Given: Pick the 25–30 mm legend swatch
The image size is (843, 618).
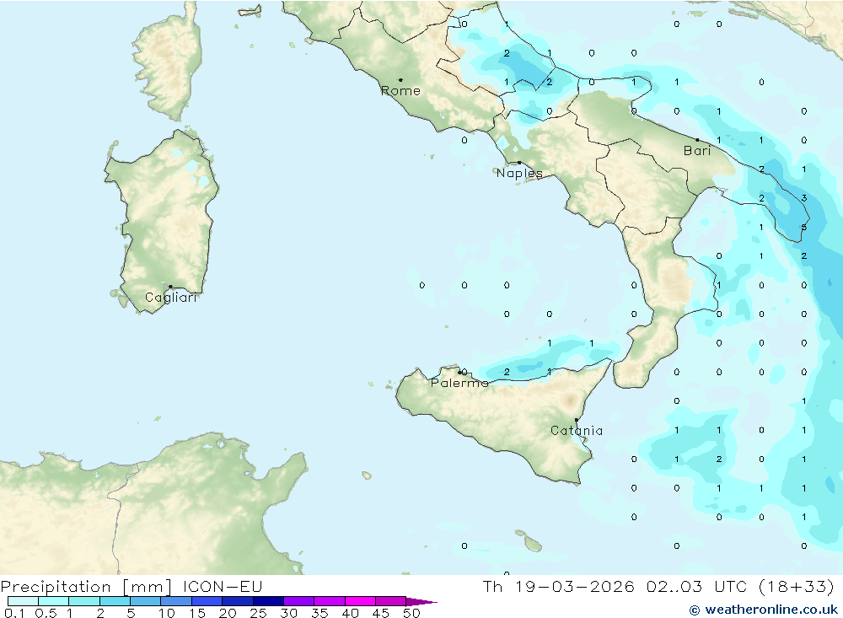Looking at the screenshot, I should 268,601.
